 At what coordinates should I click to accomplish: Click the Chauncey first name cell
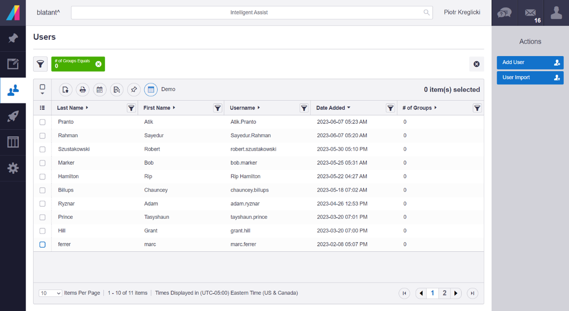point(156,190)
